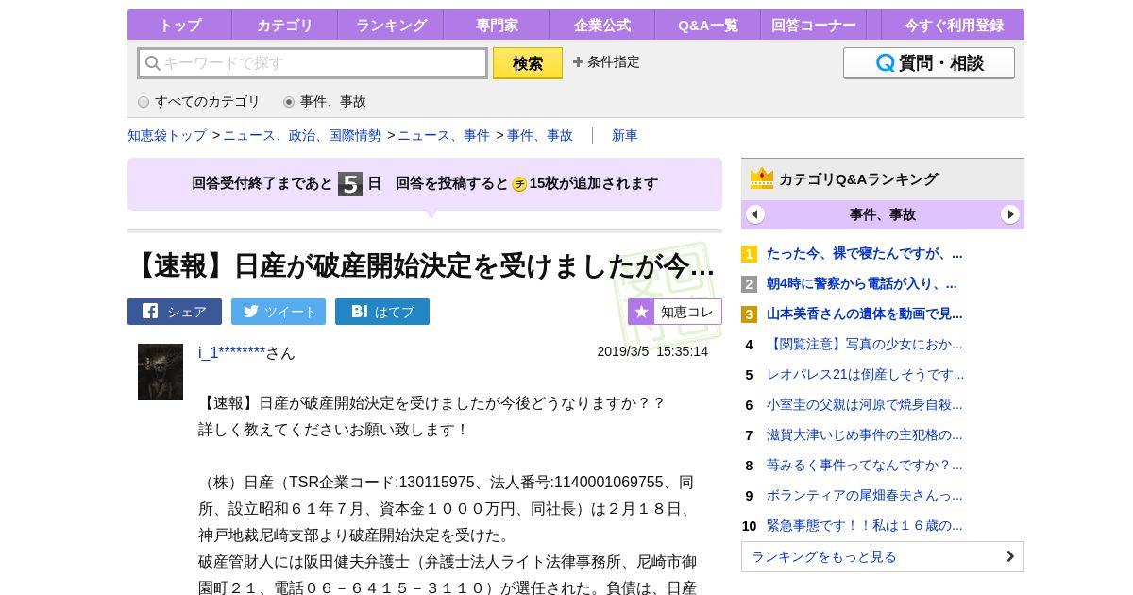
Task: Open the Q&A一覧 tab
Action: [708, 25]
